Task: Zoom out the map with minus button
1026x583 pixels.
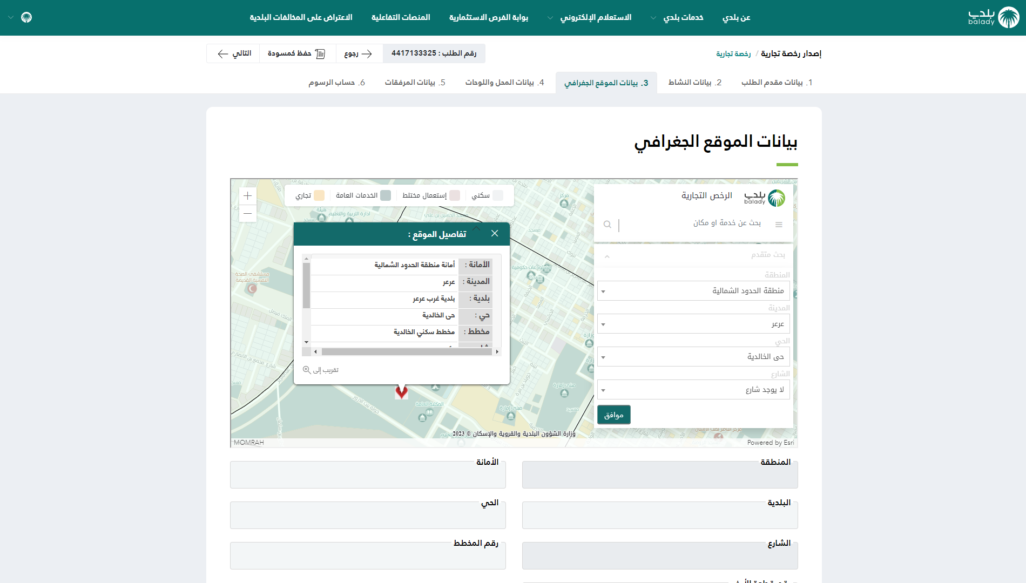Action: (x=247, y=214)
